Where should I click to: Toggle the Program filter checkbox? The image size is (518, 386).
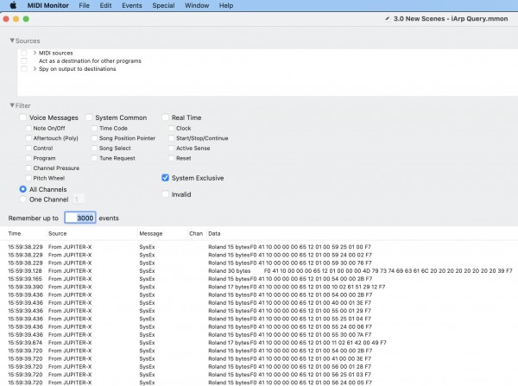tap(28, 158)
